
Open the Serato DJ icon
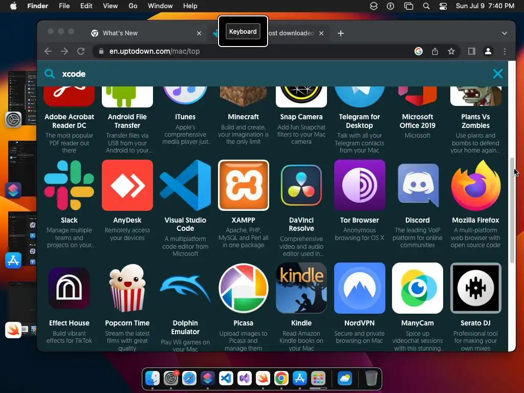pyautogui.click(x=475, y=288)
